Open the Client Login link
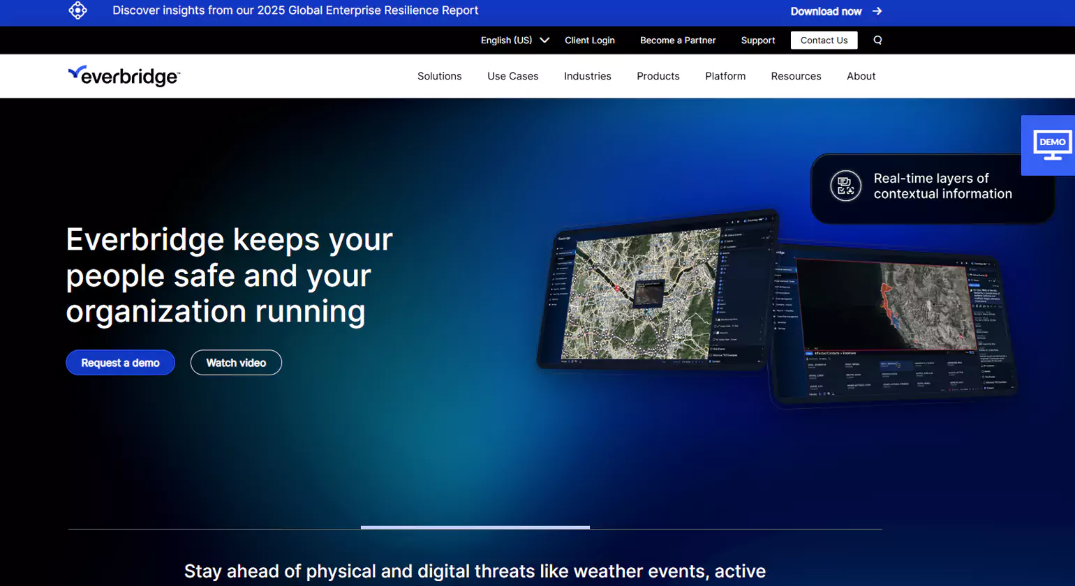 click(589, 40)
